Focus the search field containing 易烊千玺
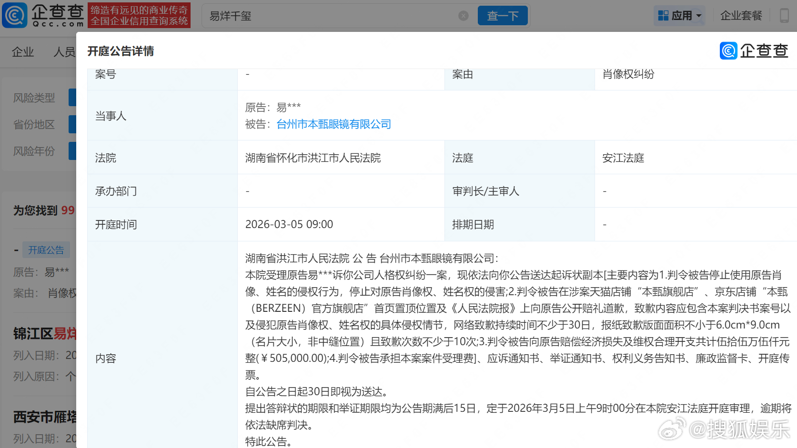Image resolution: width=797 pixels, height=448 pixels. click(x=333, y=16)
